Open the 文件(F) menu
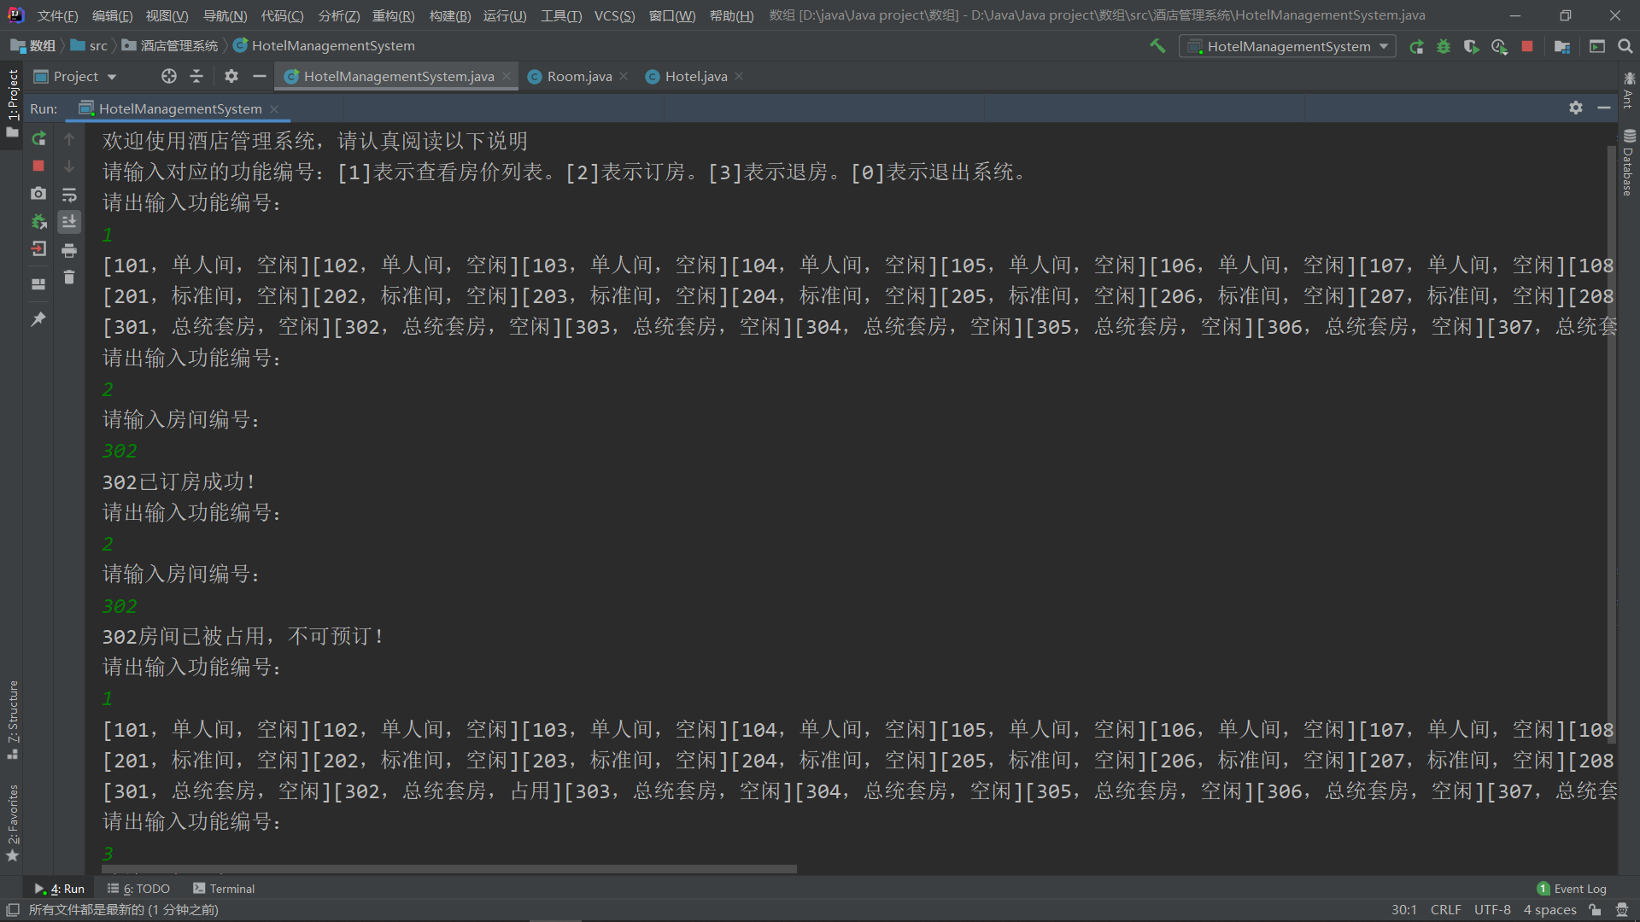 click(x=57, y=15)
